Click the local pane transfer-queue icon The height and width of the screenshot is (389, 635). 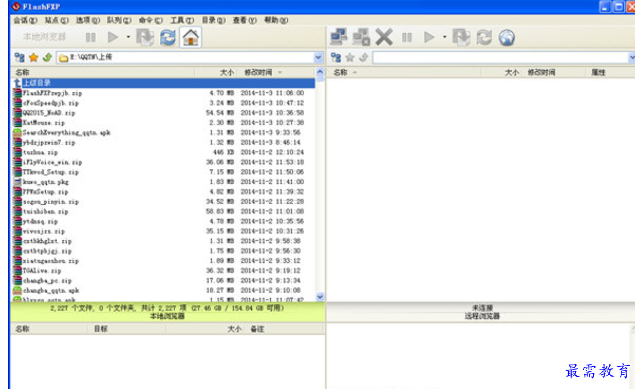pos(144,38)
